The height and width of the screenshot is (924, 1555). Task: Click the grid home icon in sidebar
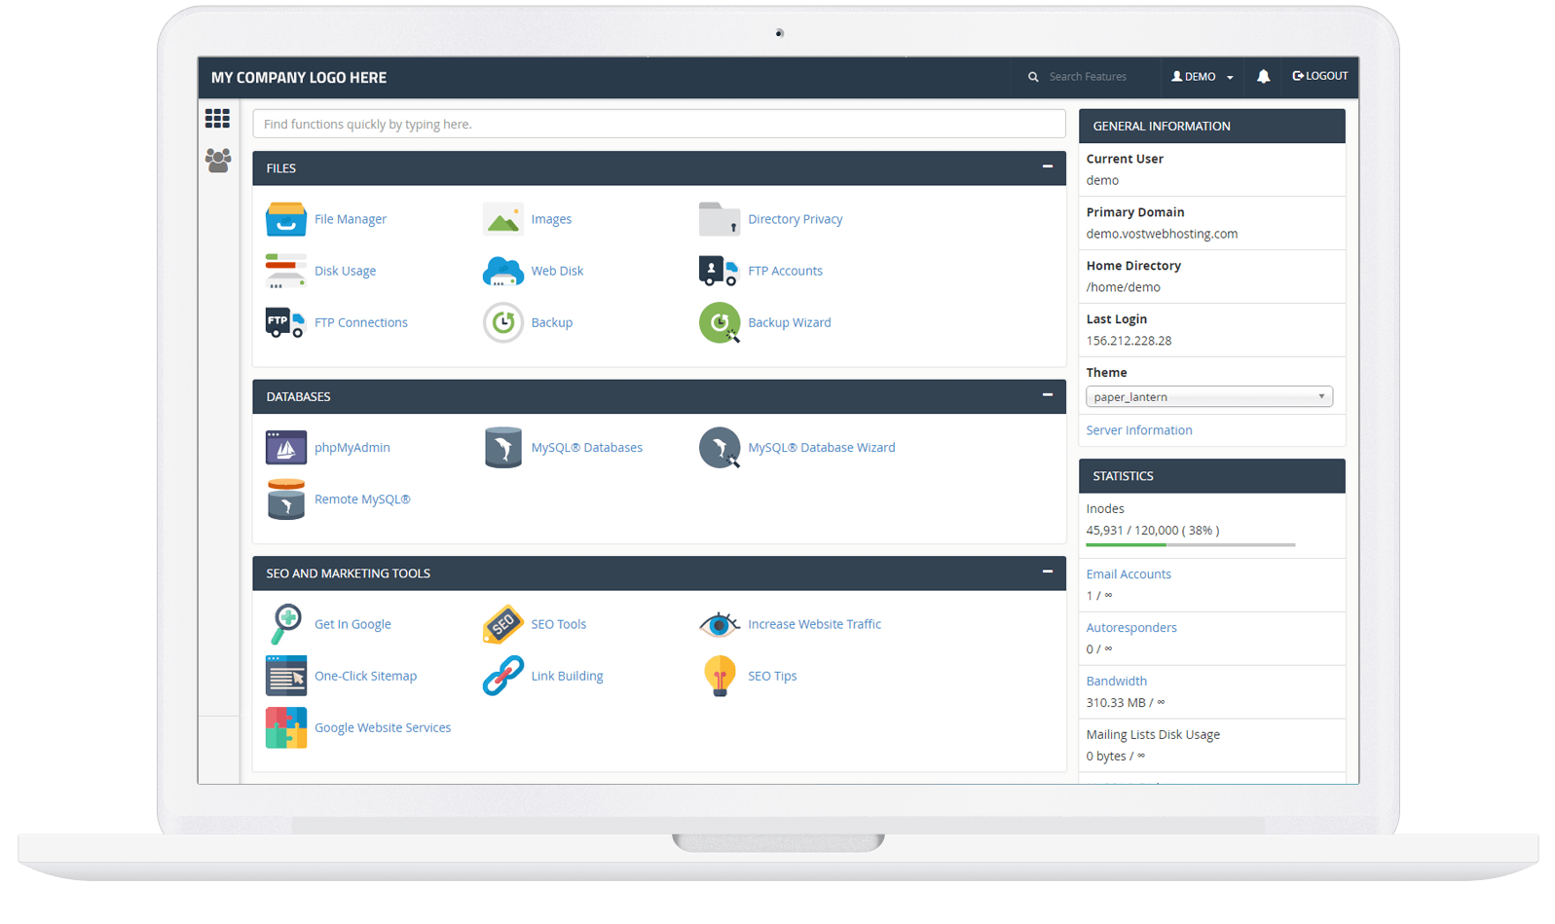pyautogui.click(x=217, y=119)
